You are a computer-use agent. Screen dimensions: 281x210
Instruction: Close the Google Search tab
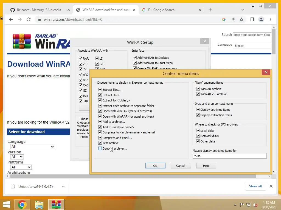tap(200, 10)
